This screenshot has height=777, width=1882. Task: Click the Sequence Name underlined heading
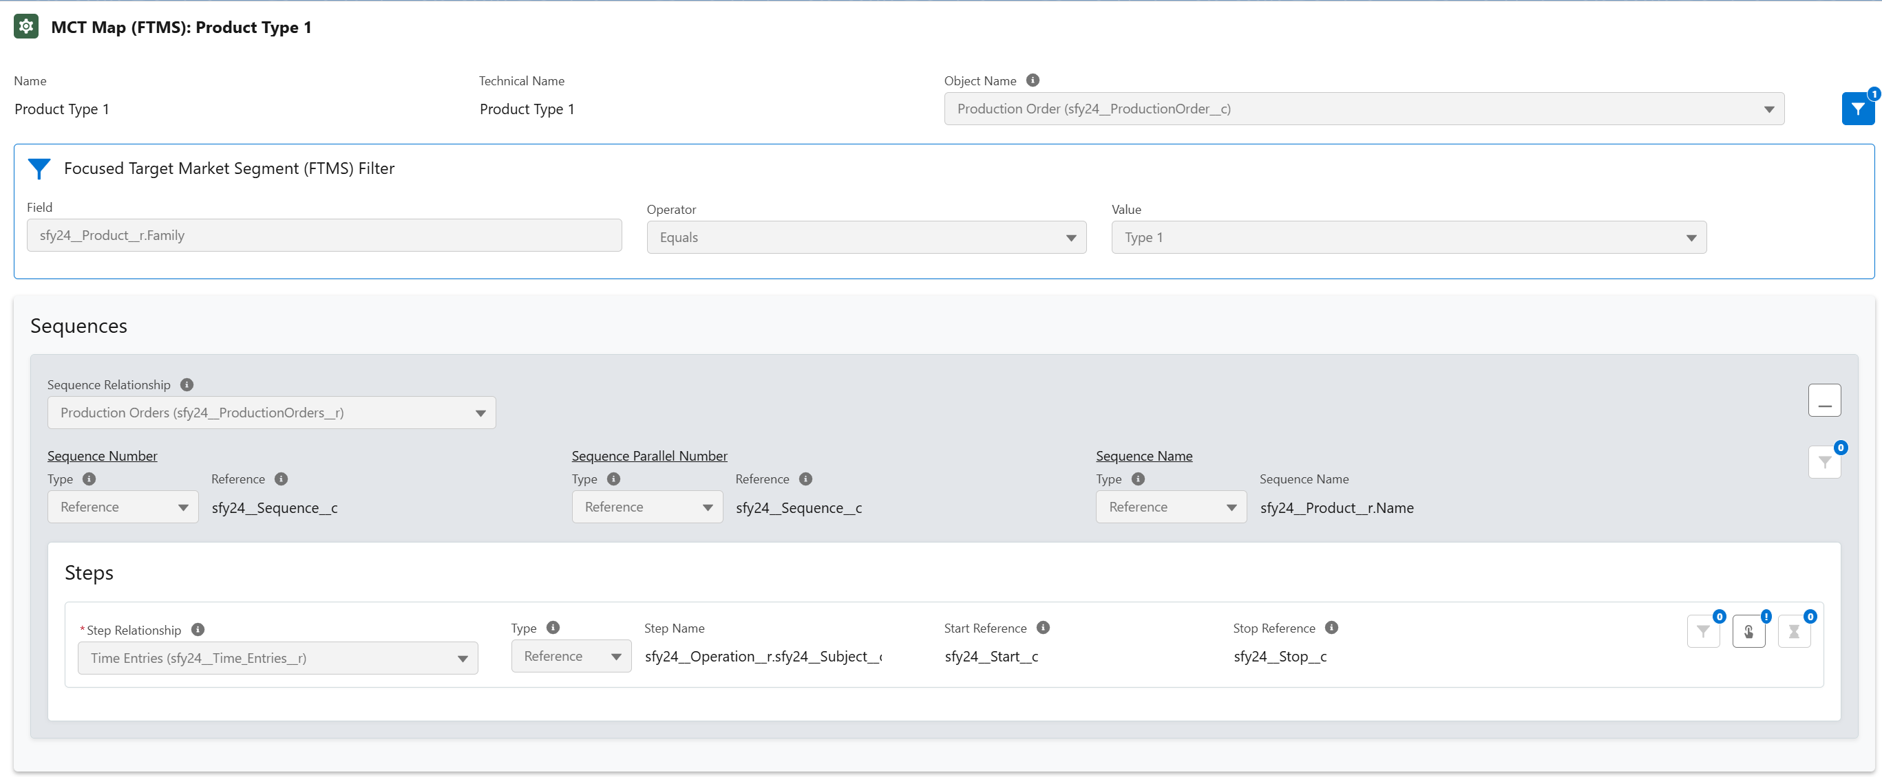[x=1143, y=456]
